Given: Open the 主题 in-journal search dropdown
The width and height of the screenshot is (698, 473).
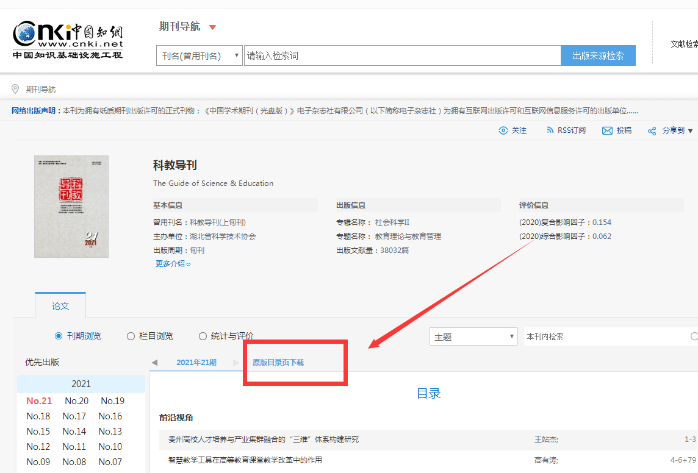Looking at the screenshot, I should [x=473, y=336].
